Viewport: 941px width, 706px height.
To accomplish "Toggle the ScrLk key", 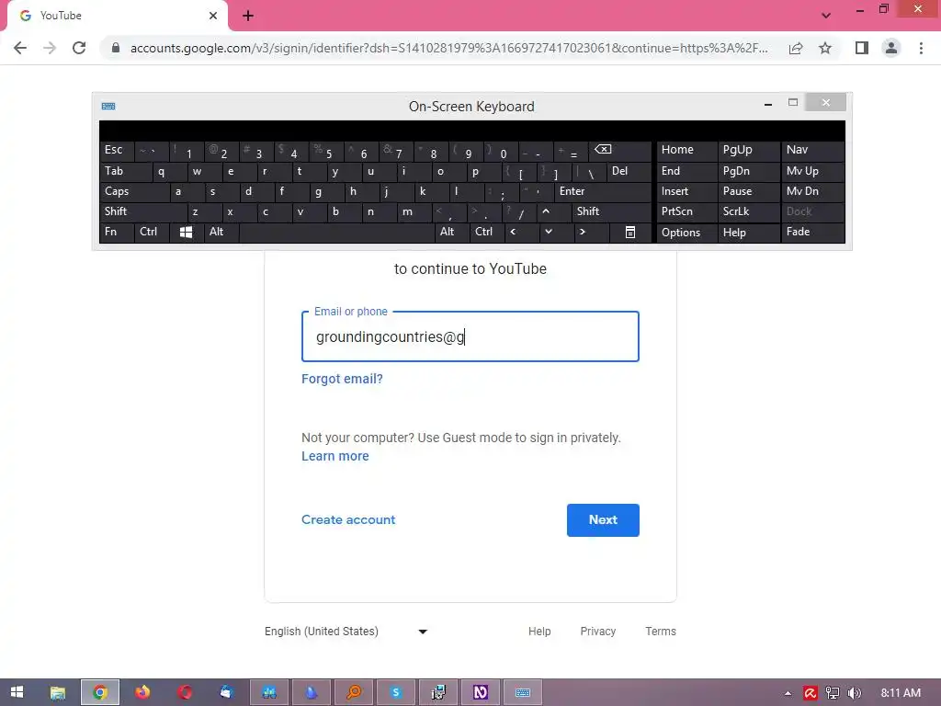I will 749,212.
